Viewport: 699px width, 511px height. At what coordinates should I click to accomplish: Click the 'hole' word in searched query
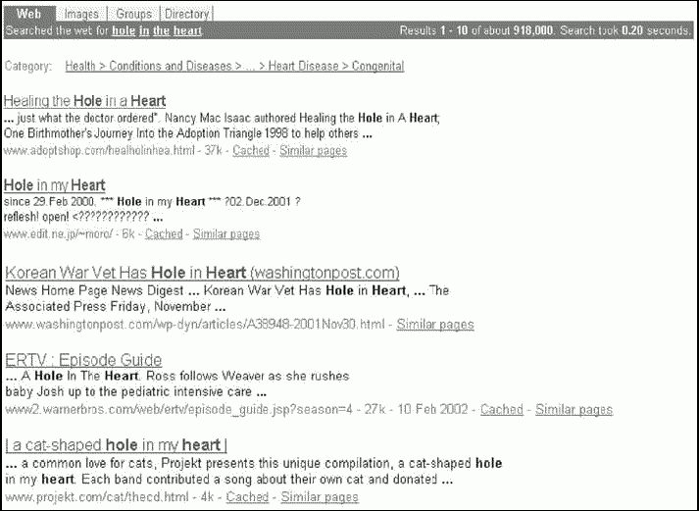(124, 31)
